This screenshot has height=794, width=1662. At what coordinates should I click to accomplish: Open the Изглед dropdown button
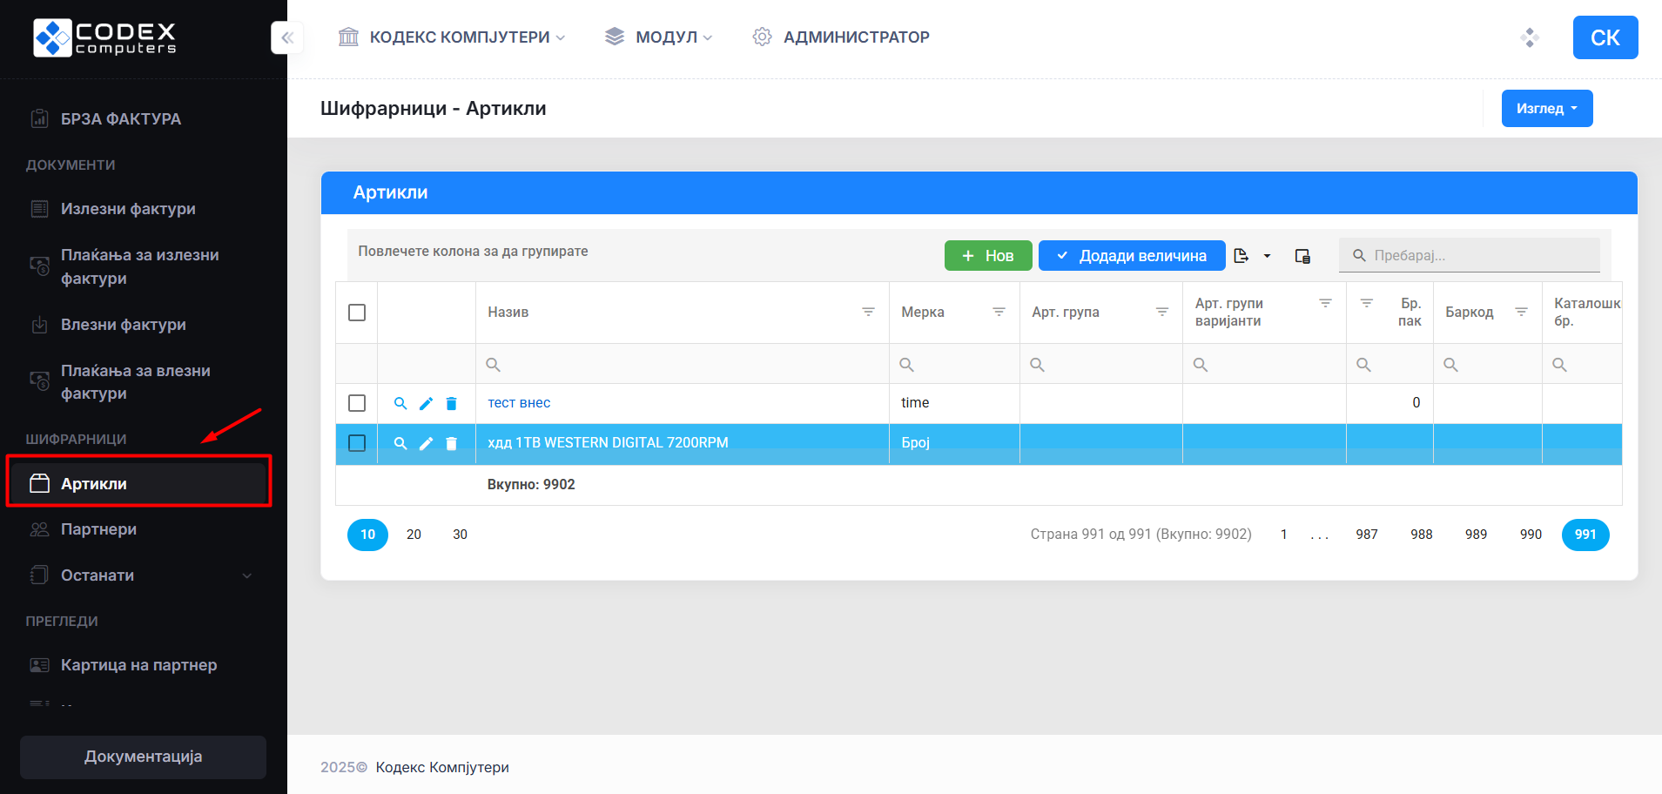click(1546, 109)
